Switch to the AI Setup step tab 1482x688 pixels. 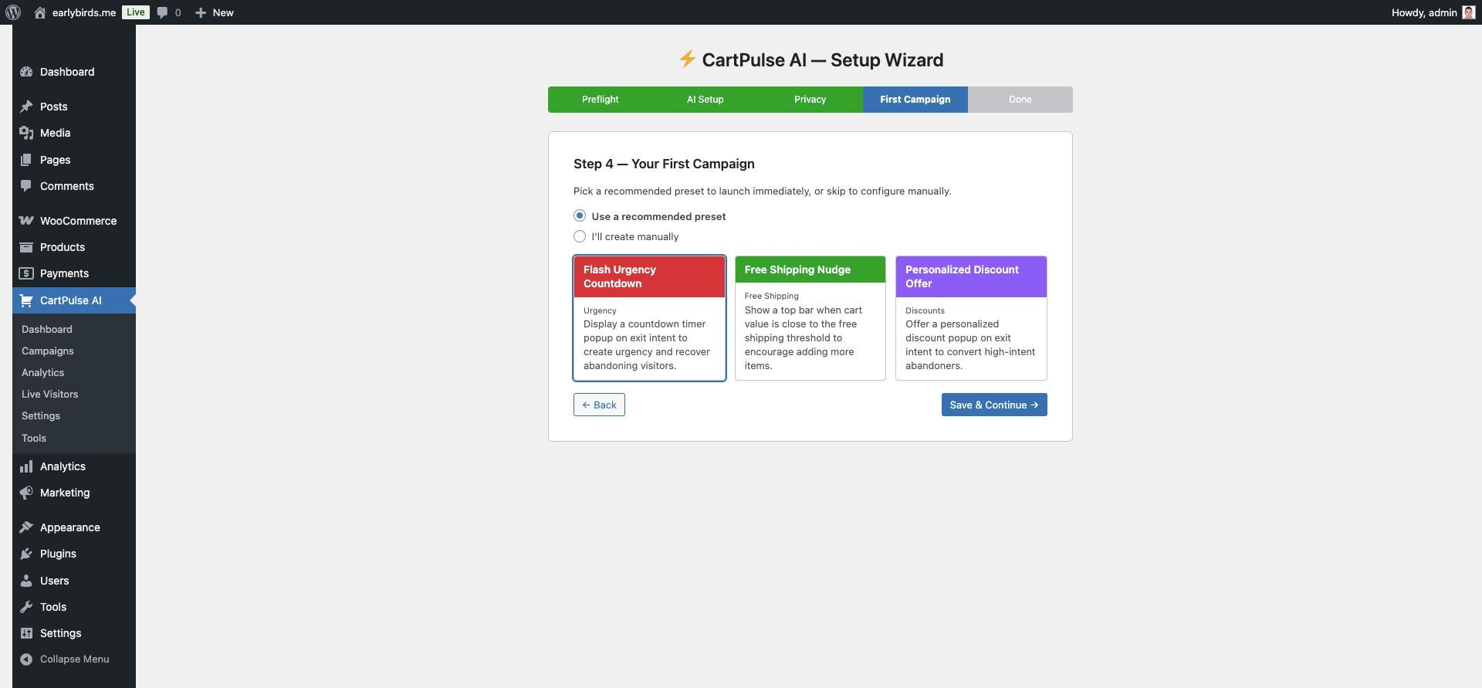click(x=705, y=100)
